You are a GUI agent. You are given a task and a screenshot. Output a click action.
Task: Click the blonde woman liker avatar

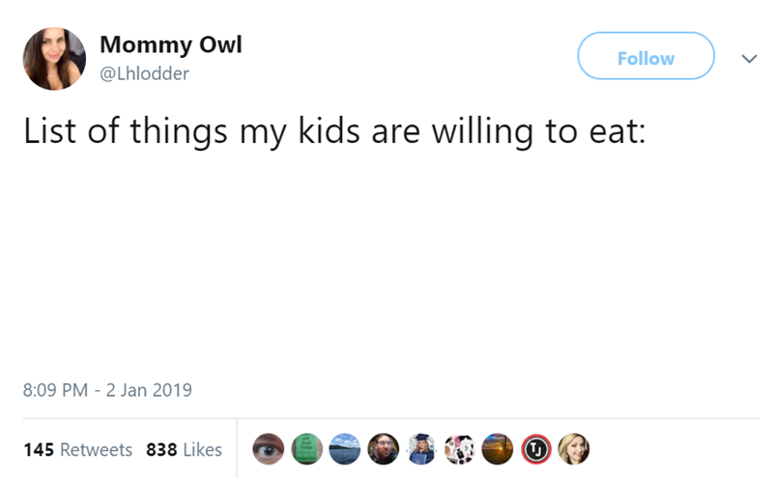click(572, 449)
